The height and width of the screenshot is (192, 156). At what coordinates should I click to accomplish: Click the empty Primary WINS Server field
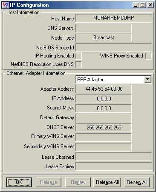click(104, 137)
